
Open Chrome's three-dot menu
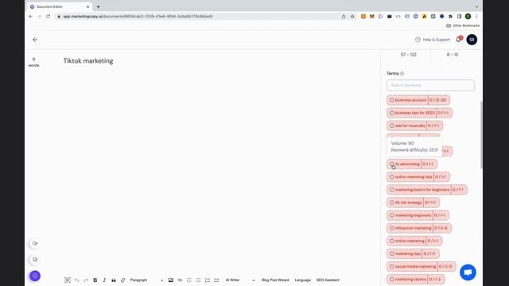coord(476,16)
